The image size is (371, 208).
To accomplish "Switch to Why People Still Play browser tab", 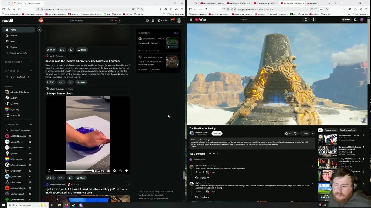I will point(239,3).
